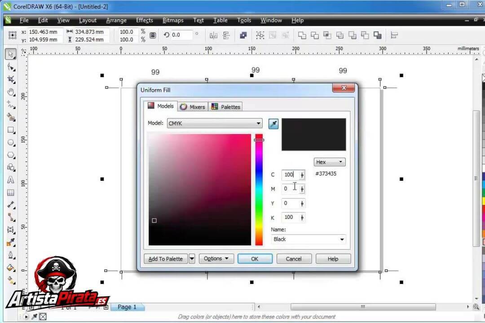Open the Model CMYK dropdown
This screenshot has width=485, height=323.
pos(215,123)
